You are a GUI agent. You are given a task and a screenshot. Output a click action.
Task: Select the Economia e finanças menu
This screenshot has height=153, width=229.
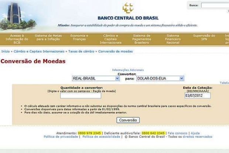click(x=79, y=37)
